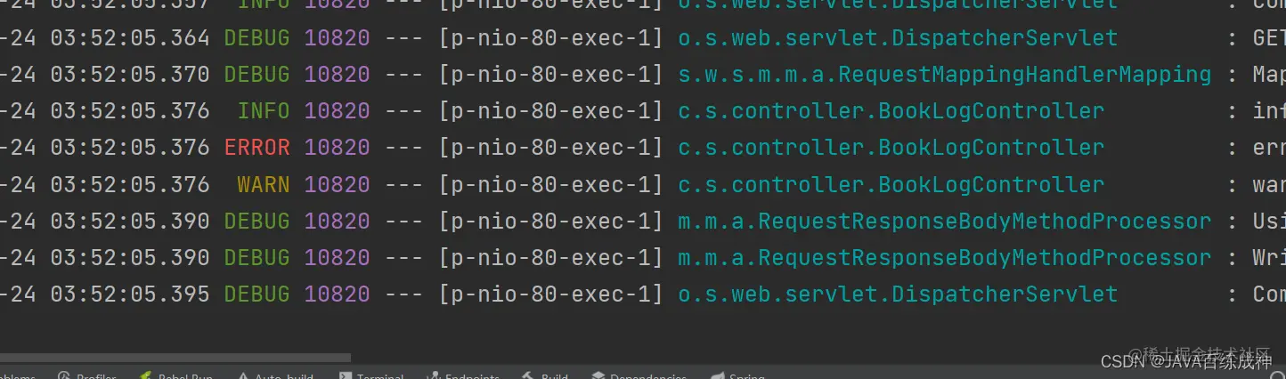Click process ID 10820 in the ERROR row
This screenshot has height=379, width=1286.
coord(337,148)
